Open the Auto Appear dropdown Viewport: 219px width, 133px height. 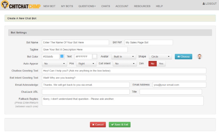[x=54, y=64]
